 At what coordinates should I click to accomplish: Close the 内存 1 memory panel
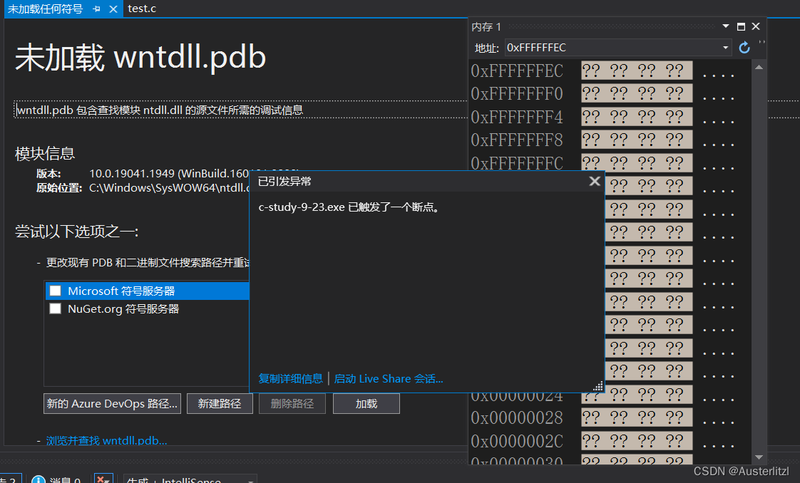click(756, 26)
